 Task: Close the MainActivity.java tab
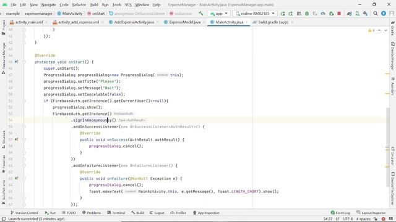pyautogui.click(x=247, y=22)
